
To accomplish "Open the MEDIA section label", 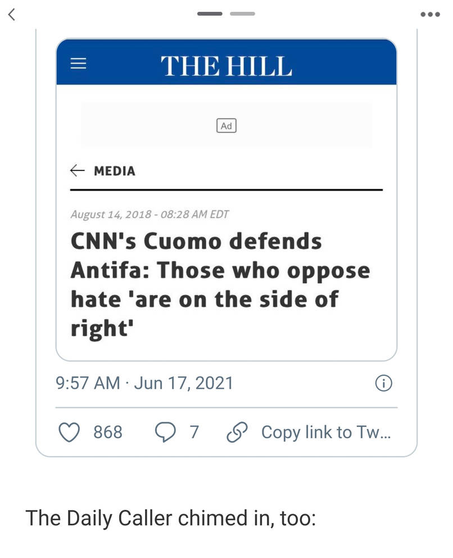I will tap(115, 171).
